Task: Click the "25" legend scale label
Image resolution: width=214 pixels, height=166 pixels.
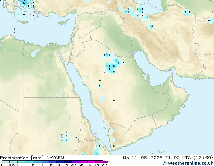Action: point(65,165)
